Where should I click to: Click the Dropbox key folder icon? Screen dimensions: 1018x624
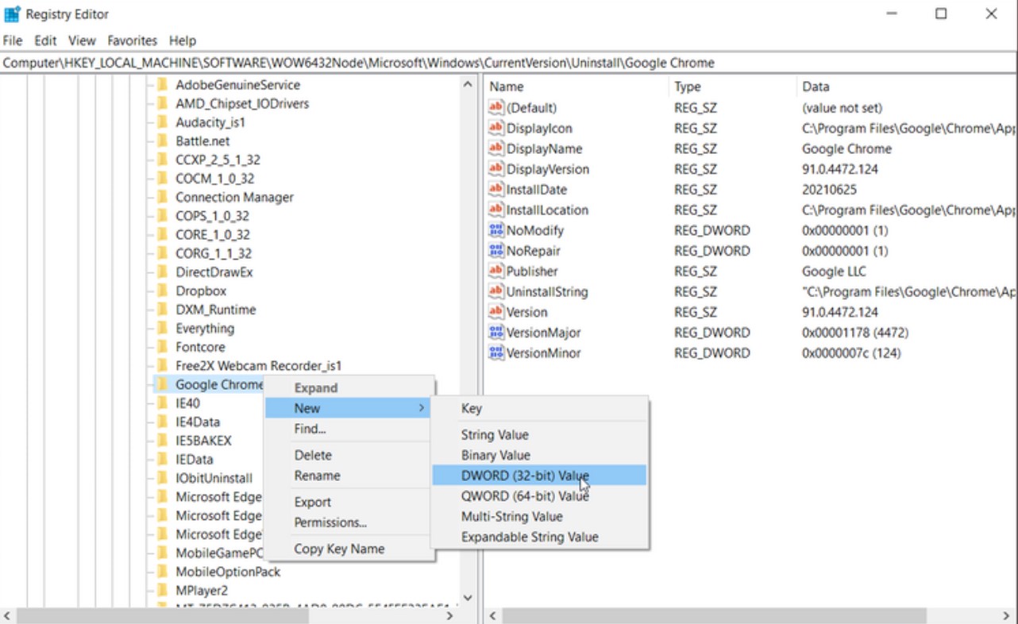(162, 291)
